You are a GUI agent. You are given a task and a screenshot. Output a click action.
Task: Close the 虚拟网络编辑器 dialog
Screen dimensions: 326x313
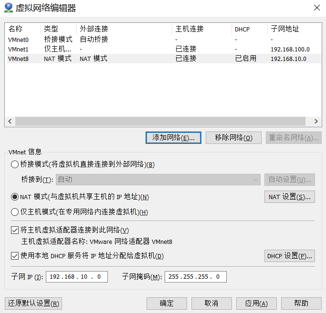316,8
